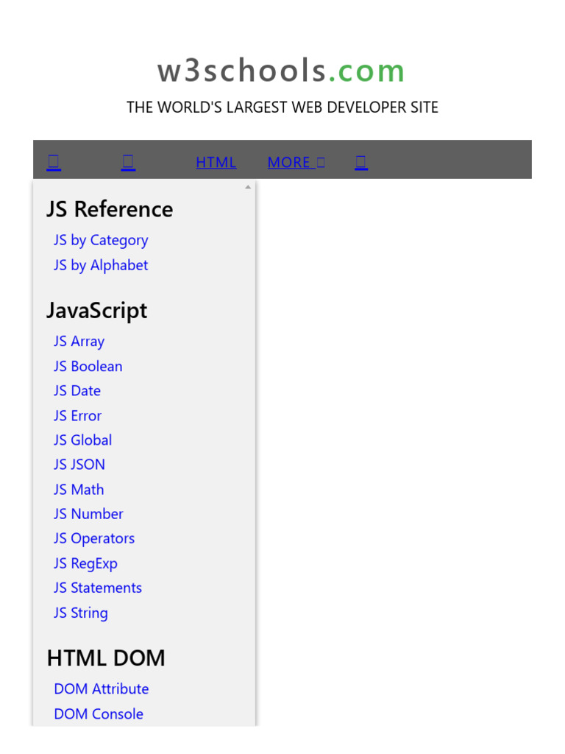Select JS Math in the list
Screen dimensions: 565x754
pos(79,489)
